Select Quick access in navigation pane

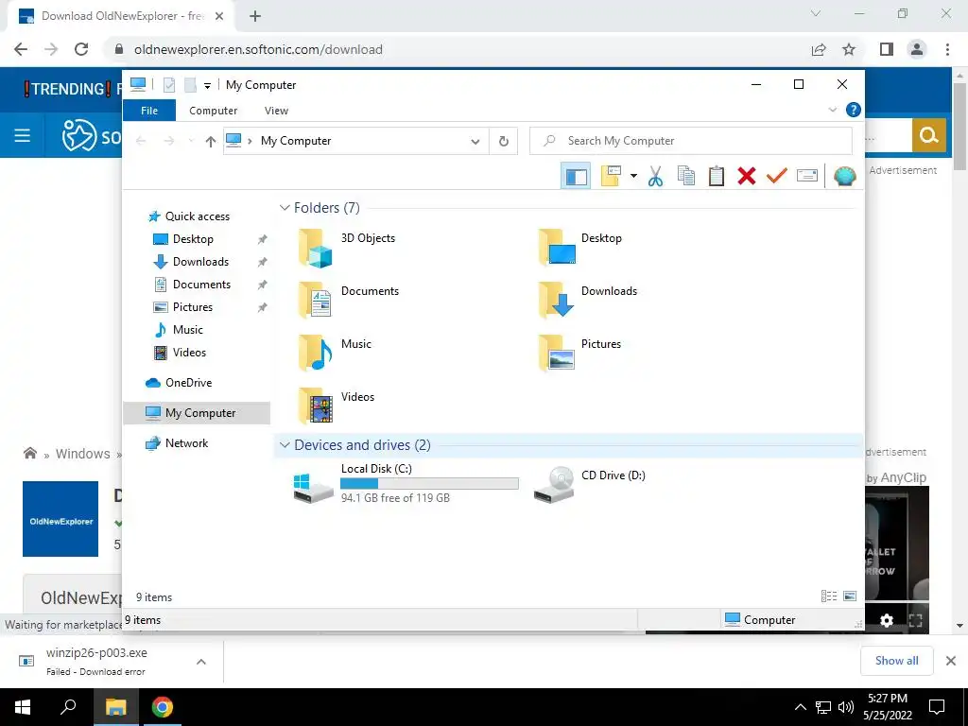tap(197, 216)
